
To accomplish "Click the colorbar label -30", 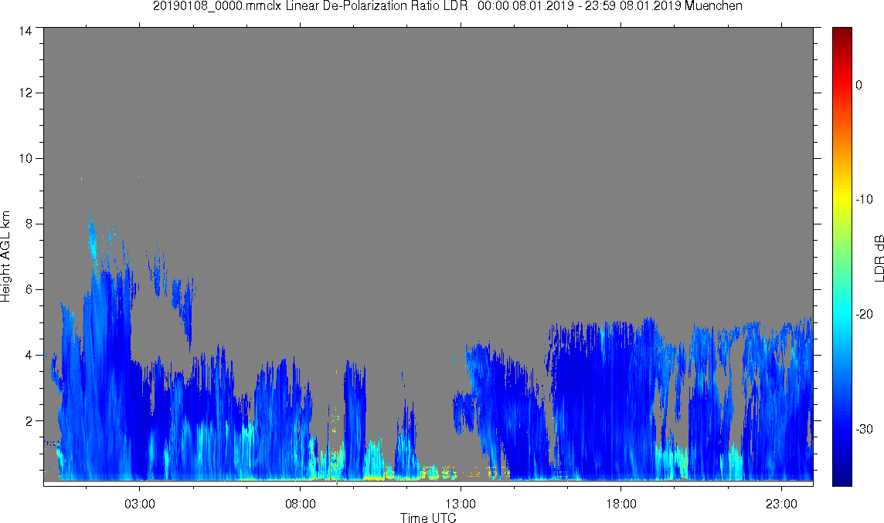I will coord(864,429).
